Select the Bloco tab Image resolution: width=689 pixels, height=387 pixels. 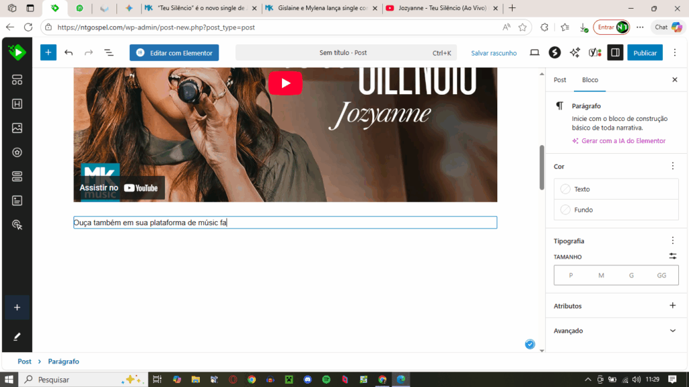pos(589,80)
